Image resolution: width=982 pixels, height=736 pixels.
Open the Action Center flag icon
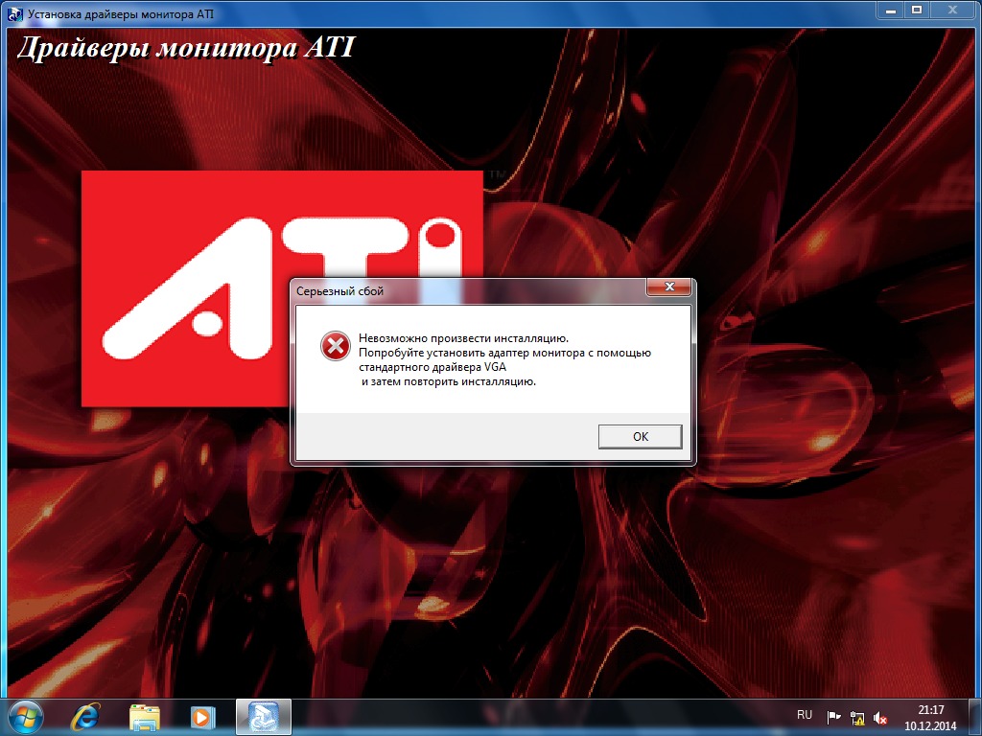[833, 717]
